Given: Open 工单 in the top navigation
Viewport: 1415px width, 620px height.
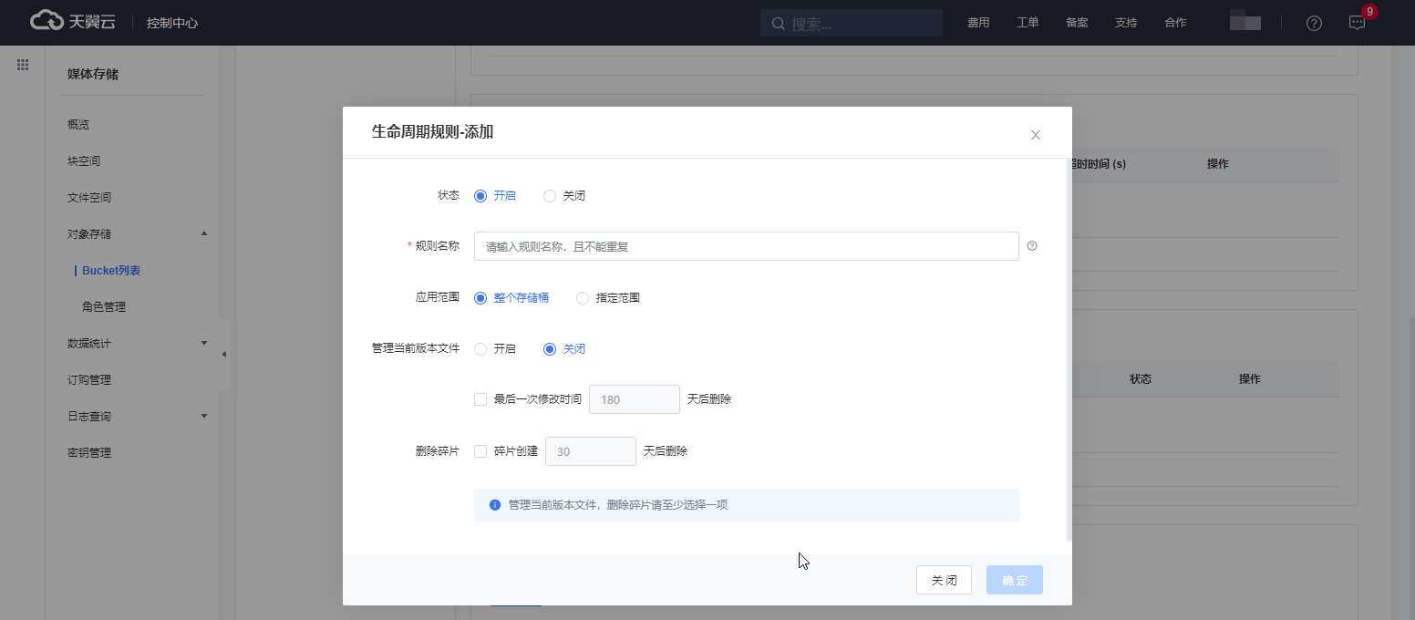Looking at the screenshot, I should click(1028, 23).
